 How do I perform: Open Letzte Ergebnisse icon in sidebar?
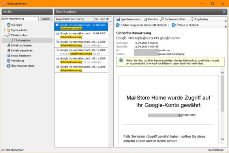coord(9,56)
